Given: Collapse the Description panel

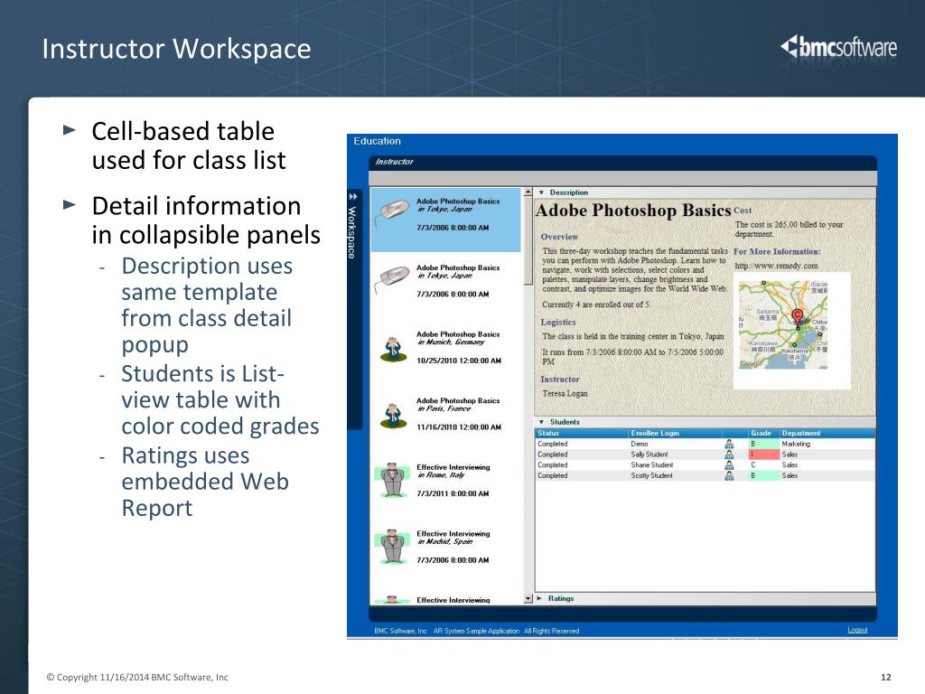Looking at the screenshot, I should point(542,192).
